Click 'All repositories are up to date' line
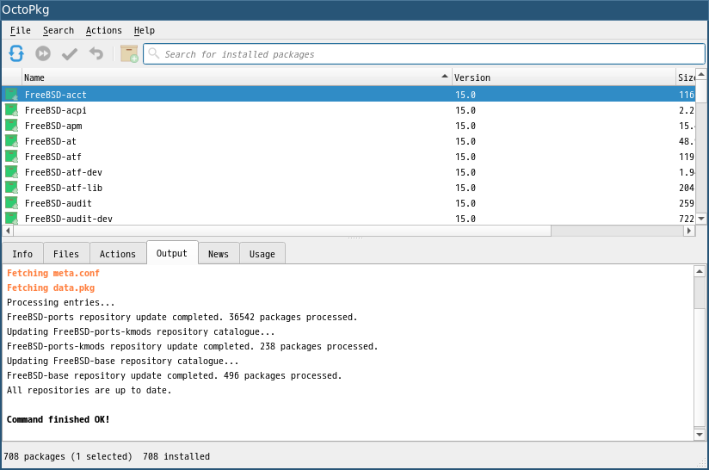Image resolution: width=709 pixels, height=470 pixels. point(89,390)
